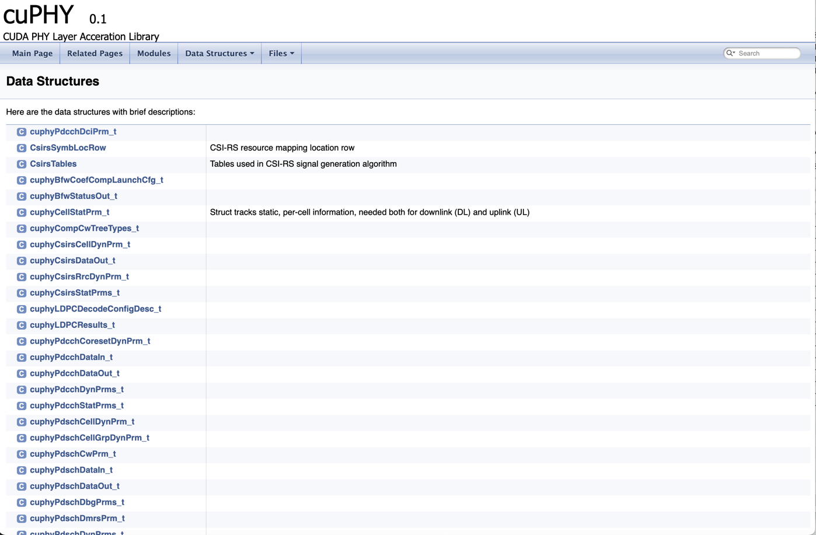This screenshot has width=816, height=535.
Task: Switch to the Main Page tab
Action: coord(32,53)
